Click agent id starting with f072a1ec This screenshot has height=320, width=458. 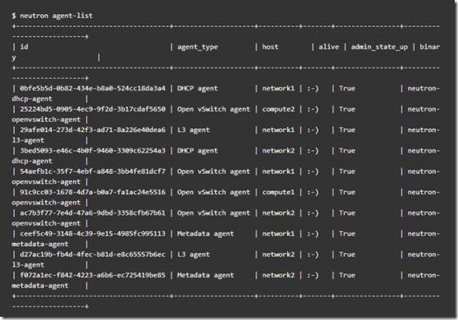93,275
